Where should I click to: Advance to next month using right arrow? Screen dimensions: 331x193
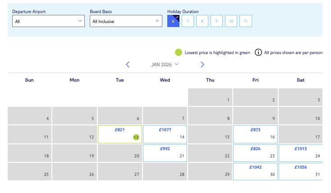202,64
